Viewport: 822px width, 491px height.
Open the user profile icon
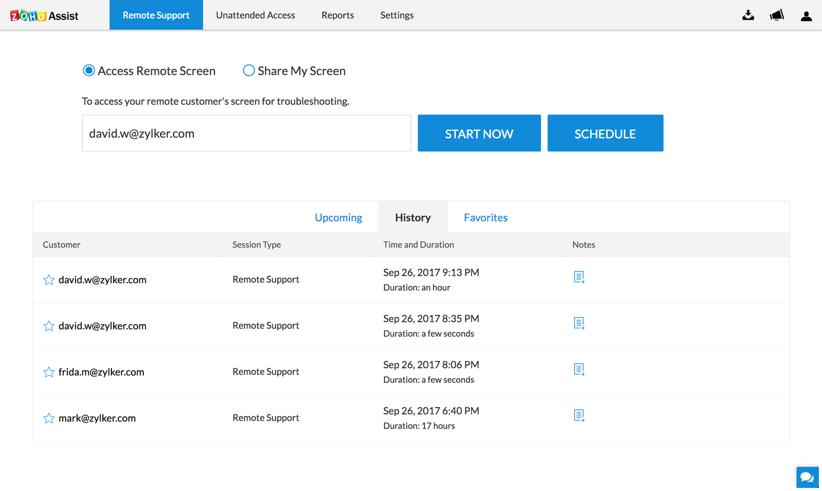pyautogui.click(x=806, y=16)
